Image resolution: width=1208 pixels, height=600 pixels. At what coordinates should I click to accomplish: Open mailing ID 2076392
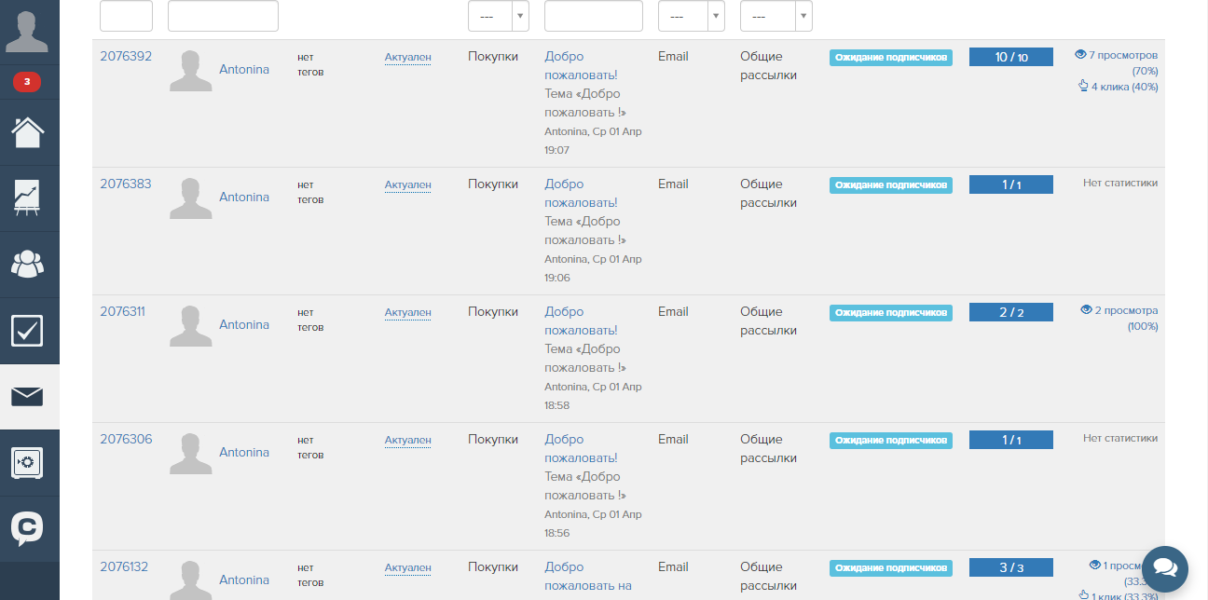pyautogui.click(x=126, y=57)
